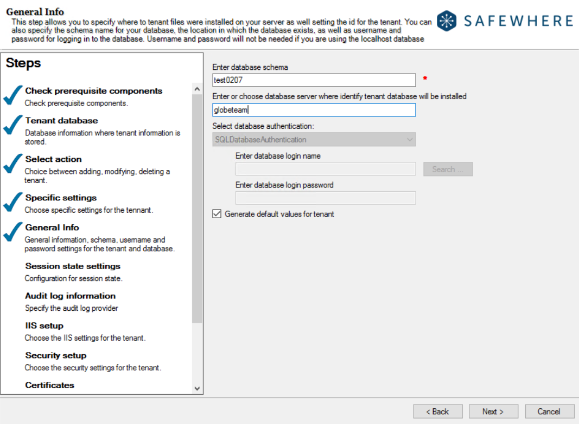Click the Tenant database step heading

(x=62, y=120)
